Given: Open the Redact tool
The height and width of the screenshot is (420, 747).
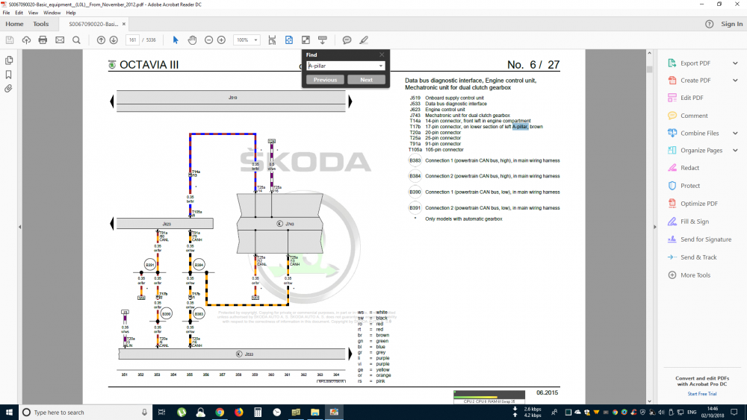Looking at the screenshot, I should (x=689, y=168).
